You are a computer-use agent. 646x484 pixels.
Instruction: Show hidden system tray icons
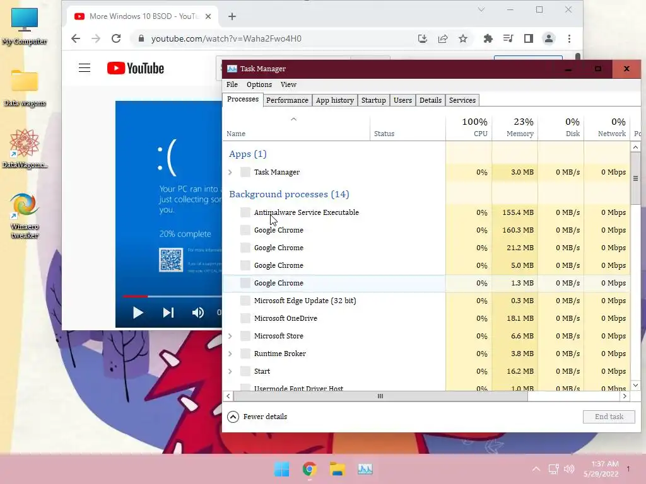536,469
